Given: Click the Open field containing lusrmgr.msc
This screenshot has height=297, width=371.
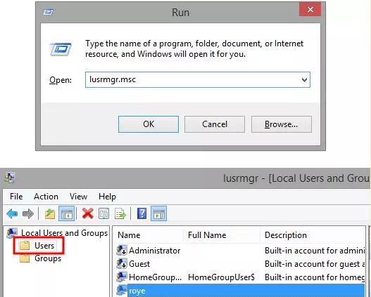Looking at the screenshot, I should [x=198, y=80].
